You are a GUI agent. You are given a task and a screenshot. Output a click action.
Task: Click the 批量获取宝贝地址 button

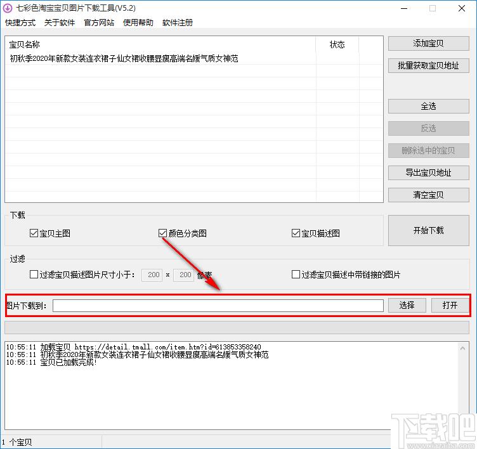(x=428, y=66)
